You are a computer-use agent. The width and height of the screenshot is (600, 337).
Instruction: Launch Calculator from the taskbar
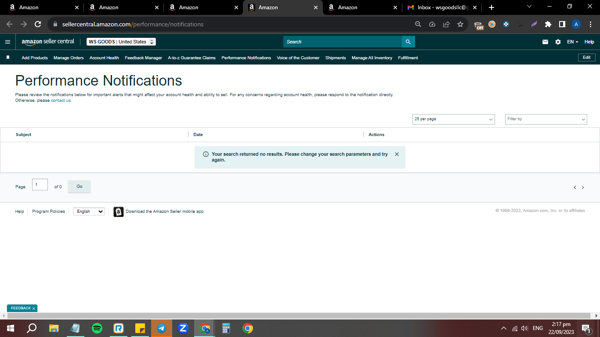(226, 328)
